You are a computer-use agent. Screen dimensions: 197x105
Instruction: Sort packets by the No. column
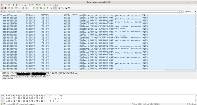(x=3, y=14)
